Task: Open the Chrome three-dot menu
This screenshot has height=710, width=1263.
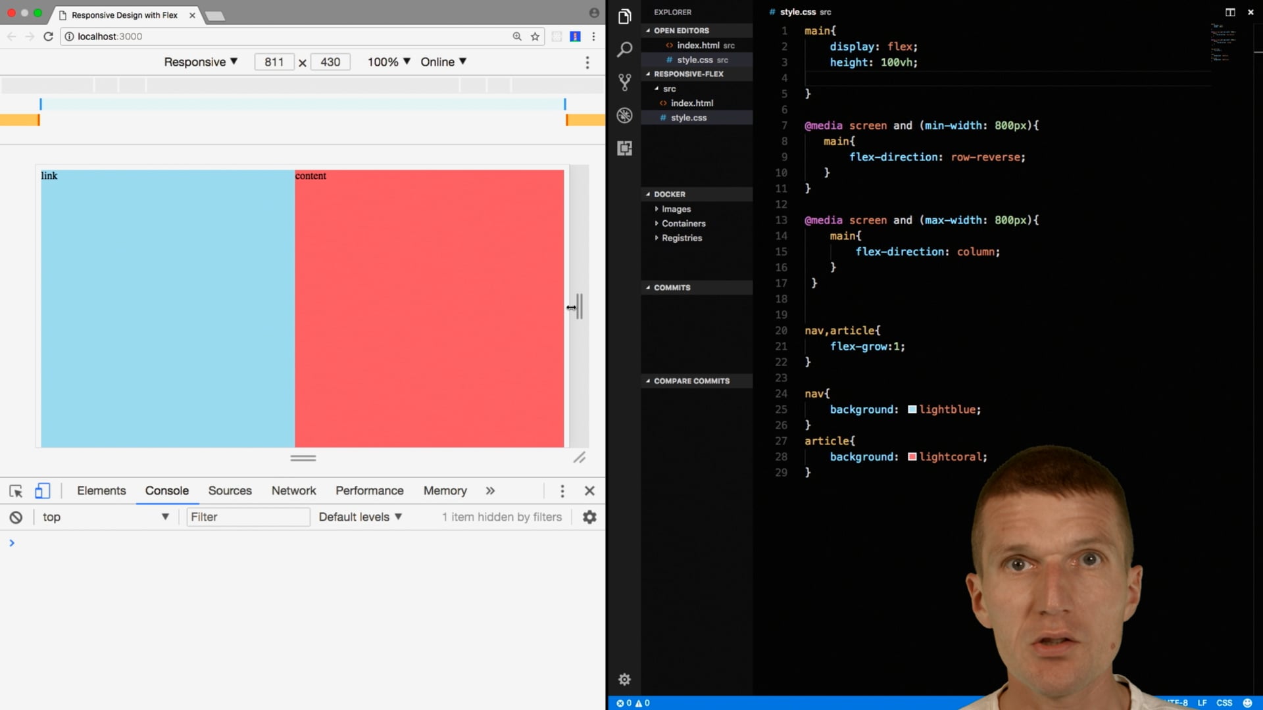Action: click(593, 36)
